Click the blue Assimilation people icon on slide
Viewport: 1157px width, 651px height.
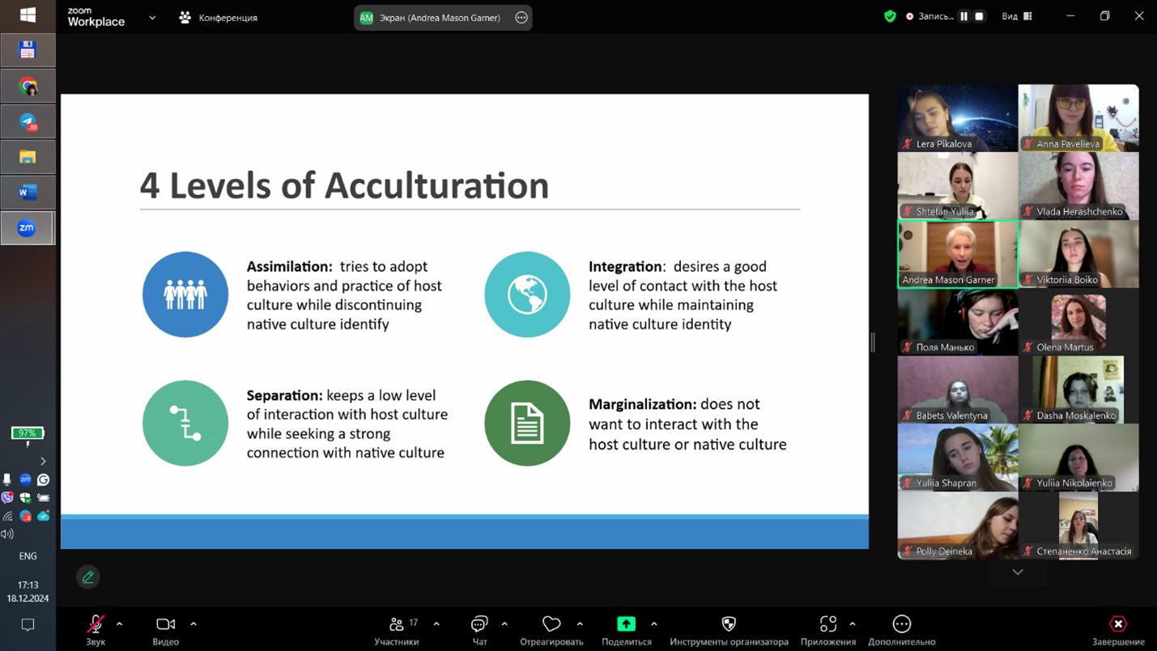pyautogui.click(x=185, y=295)
